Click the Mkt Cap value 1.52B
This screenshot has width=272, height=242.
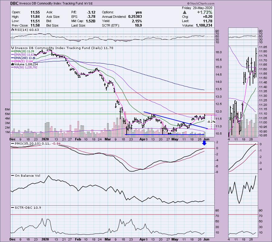click(x=90, y=21)
